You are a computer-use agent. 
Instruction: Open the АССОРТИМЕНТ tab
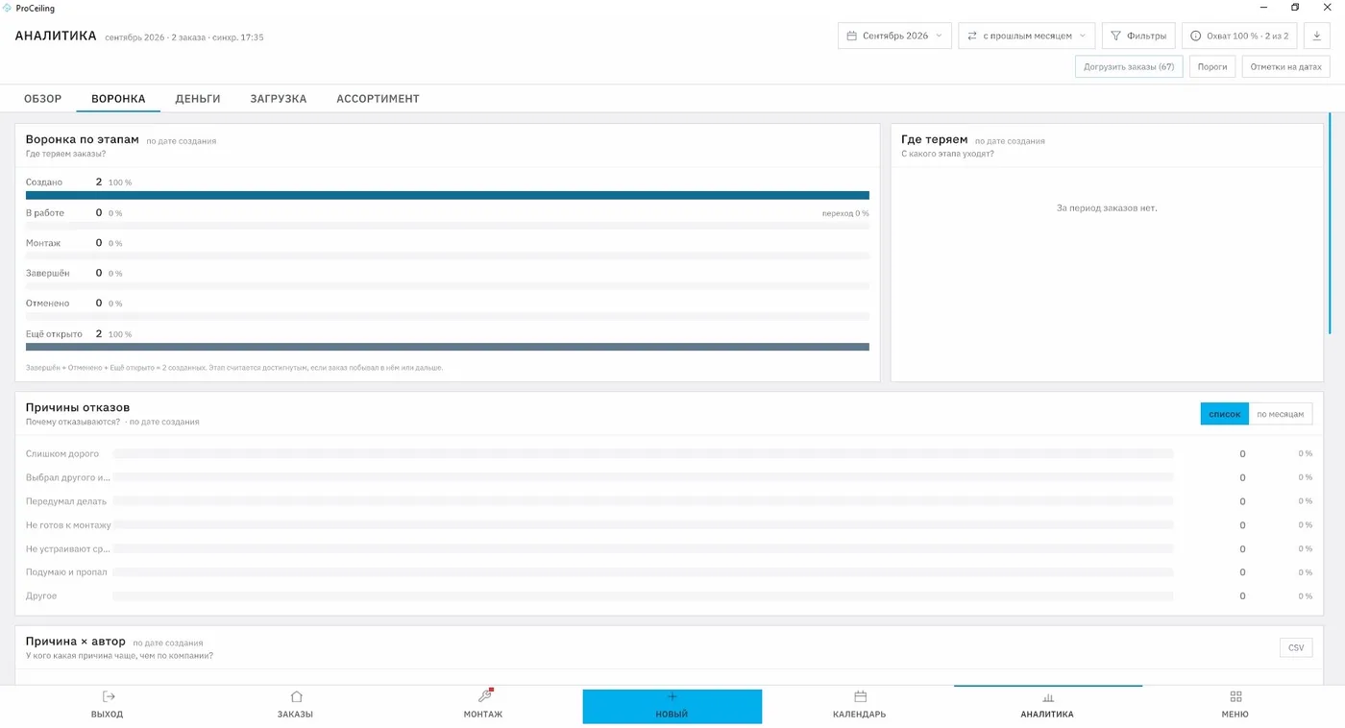click(x=378, y=99)
